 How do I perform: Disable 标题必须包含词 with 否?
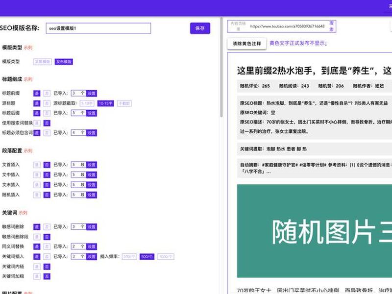(47, 133)
